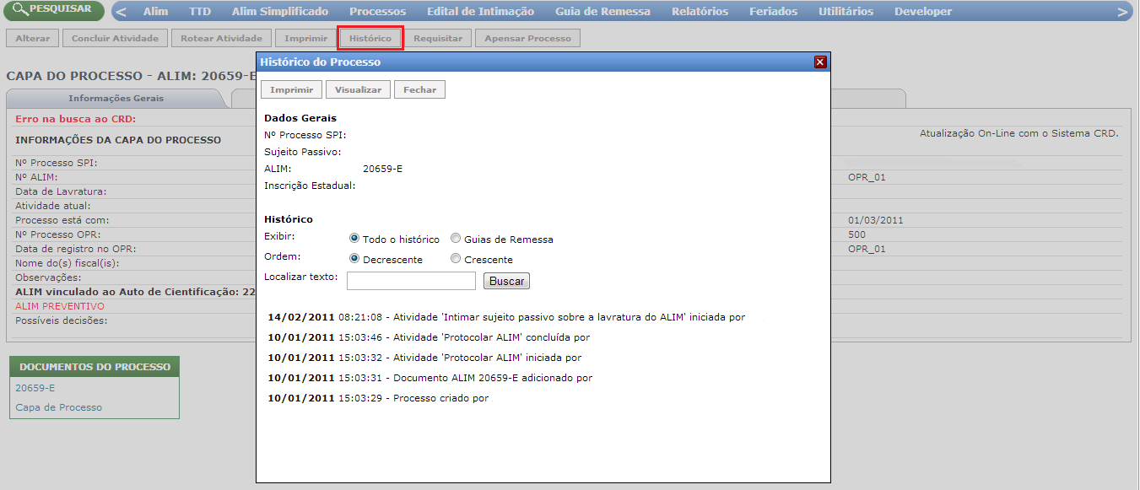Viewport: 1140px width, 490px height.
Task: Click Concluir Atividade button
Action: [x=115, y=39]
